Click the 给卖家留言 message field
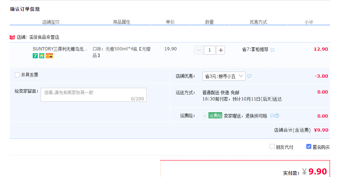This screenshot has height=177, width=339. tap(93, 95)
